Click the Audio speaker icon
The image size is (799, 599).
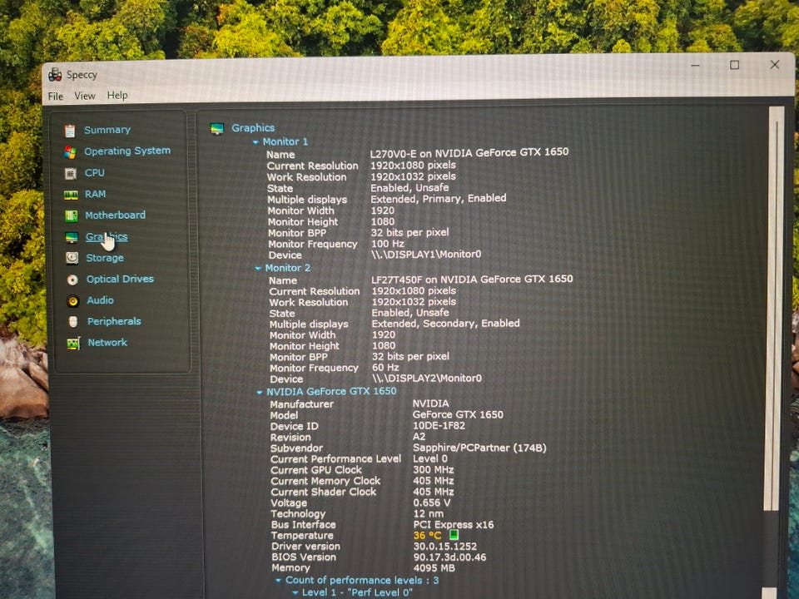point(72,301)
